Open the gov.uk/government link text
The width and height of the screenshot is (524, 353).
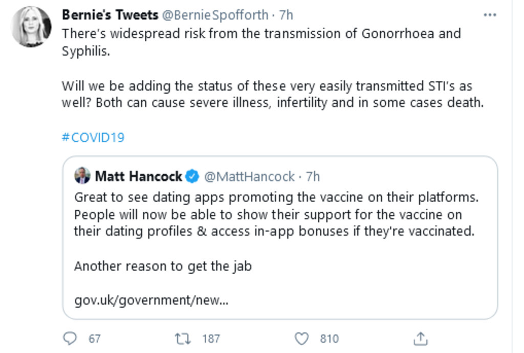[x=151, y=300]
